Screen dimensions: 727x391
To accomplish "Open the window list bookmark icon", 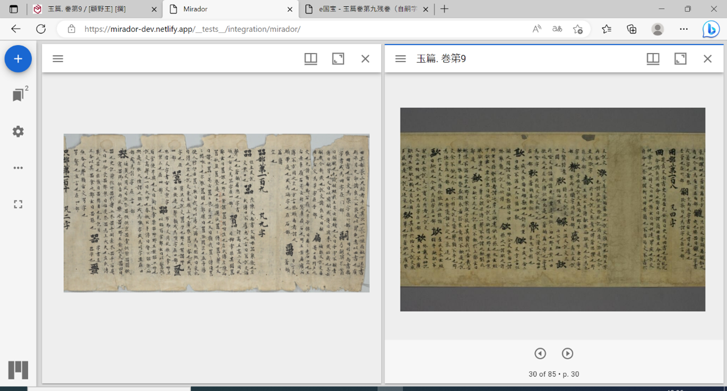I will point(18,95).
